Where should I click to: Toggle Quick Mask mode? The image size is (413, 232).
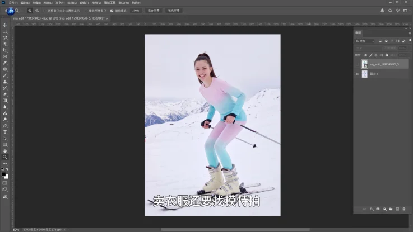click(x=4, y=183)
